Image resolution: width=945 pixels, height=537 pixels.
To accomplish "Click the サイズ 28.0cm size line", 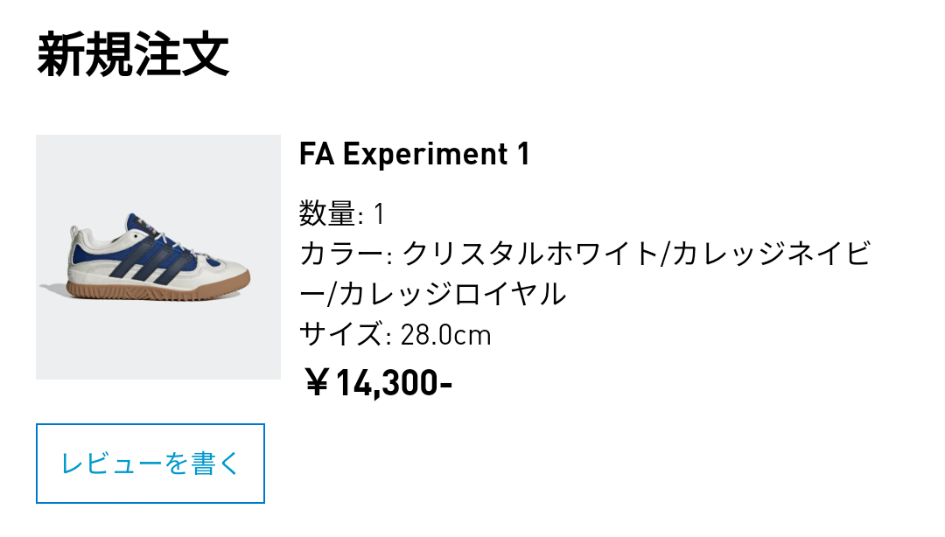I will point(394,334).
